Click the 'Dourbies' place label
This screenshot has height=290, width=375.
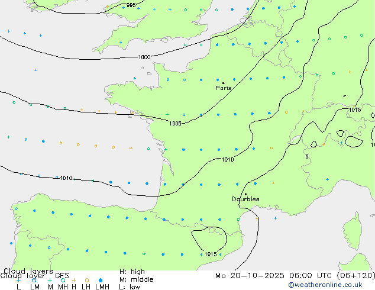[245, 199]
